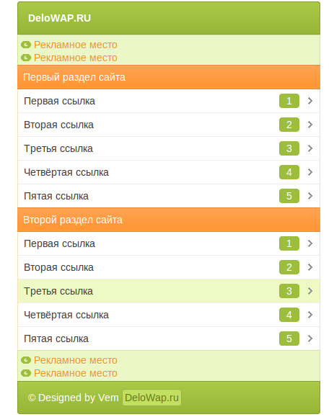Visit the DeloWap.ru footer button

point(151,398)
